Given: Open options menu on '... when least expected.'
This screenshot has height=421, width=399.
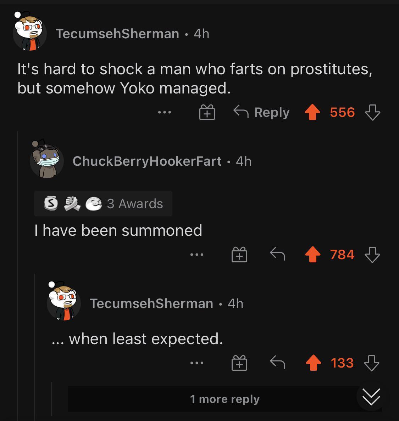Looking at the screenshot, I should pos(197,363).
